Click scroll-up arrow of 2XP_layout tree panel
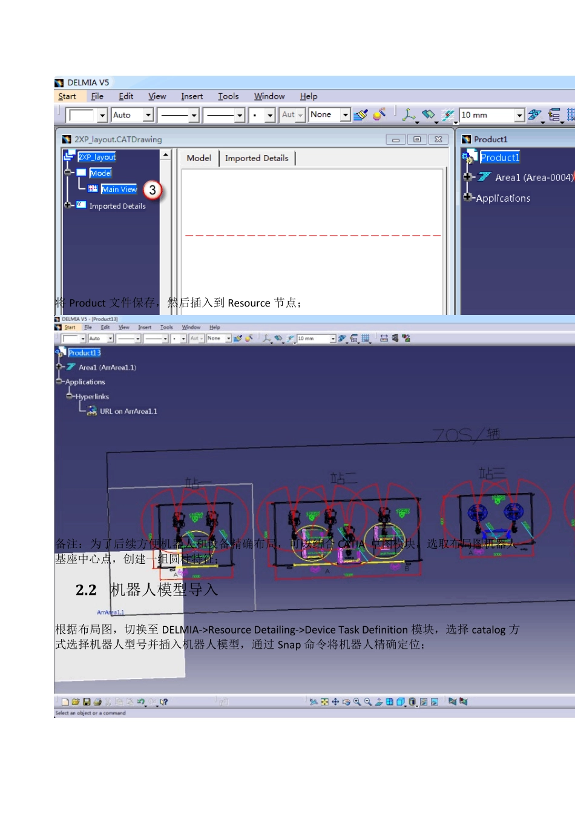Image resolution: width=575 pixels, height=814 pixels. pyautogui.click(x=166, y=155)
